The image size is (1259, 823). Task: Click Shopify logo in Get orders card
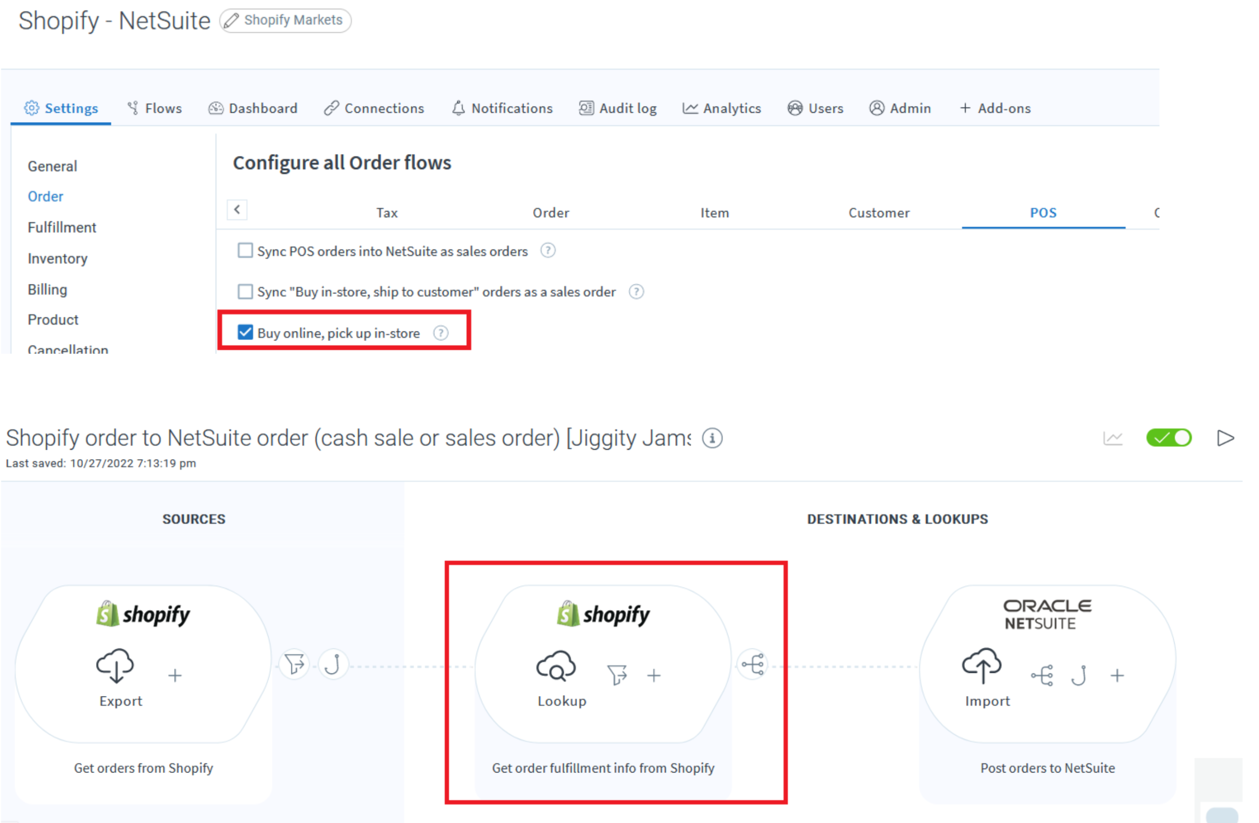(x=143, y=614)
